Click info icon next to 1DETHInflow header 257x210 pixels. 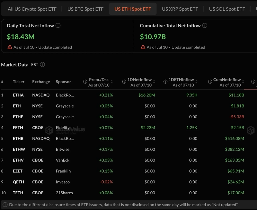coord(165,82)
